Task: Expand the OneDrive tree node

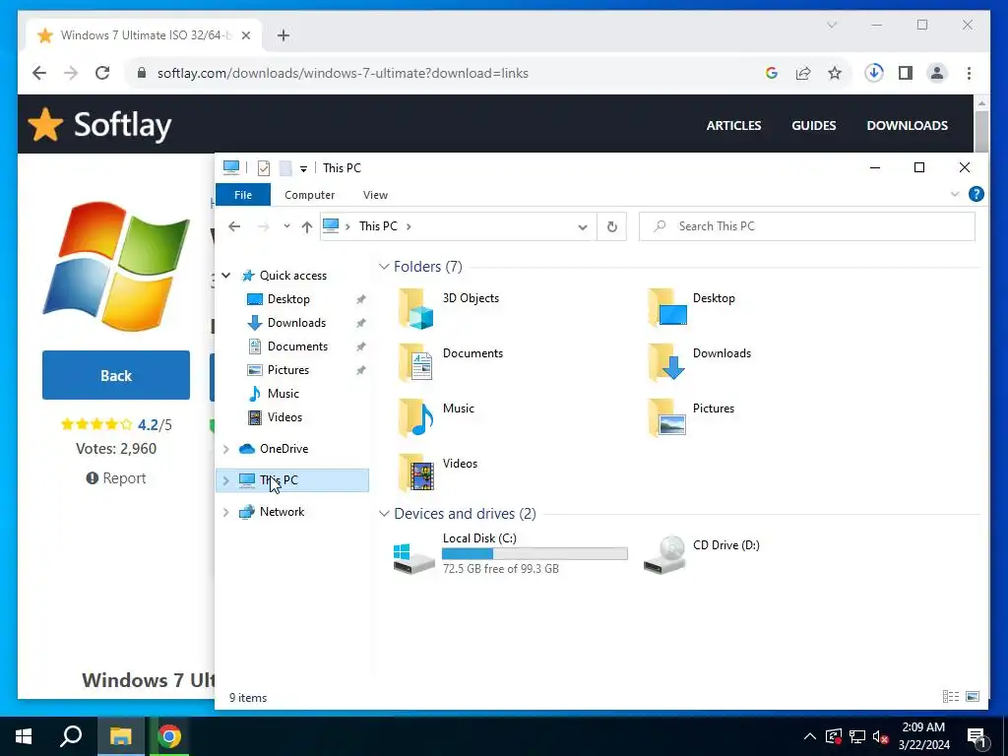Action: point(226,449)
